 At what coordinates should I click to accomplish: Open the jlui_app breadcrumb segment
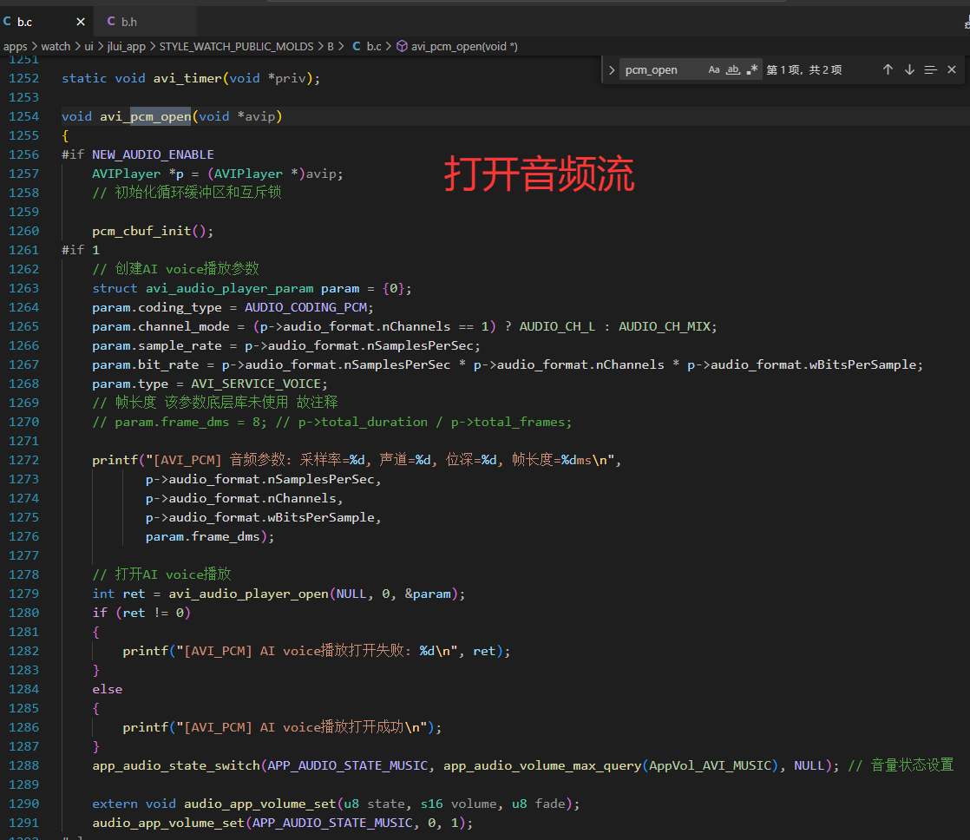click(126, 46)
